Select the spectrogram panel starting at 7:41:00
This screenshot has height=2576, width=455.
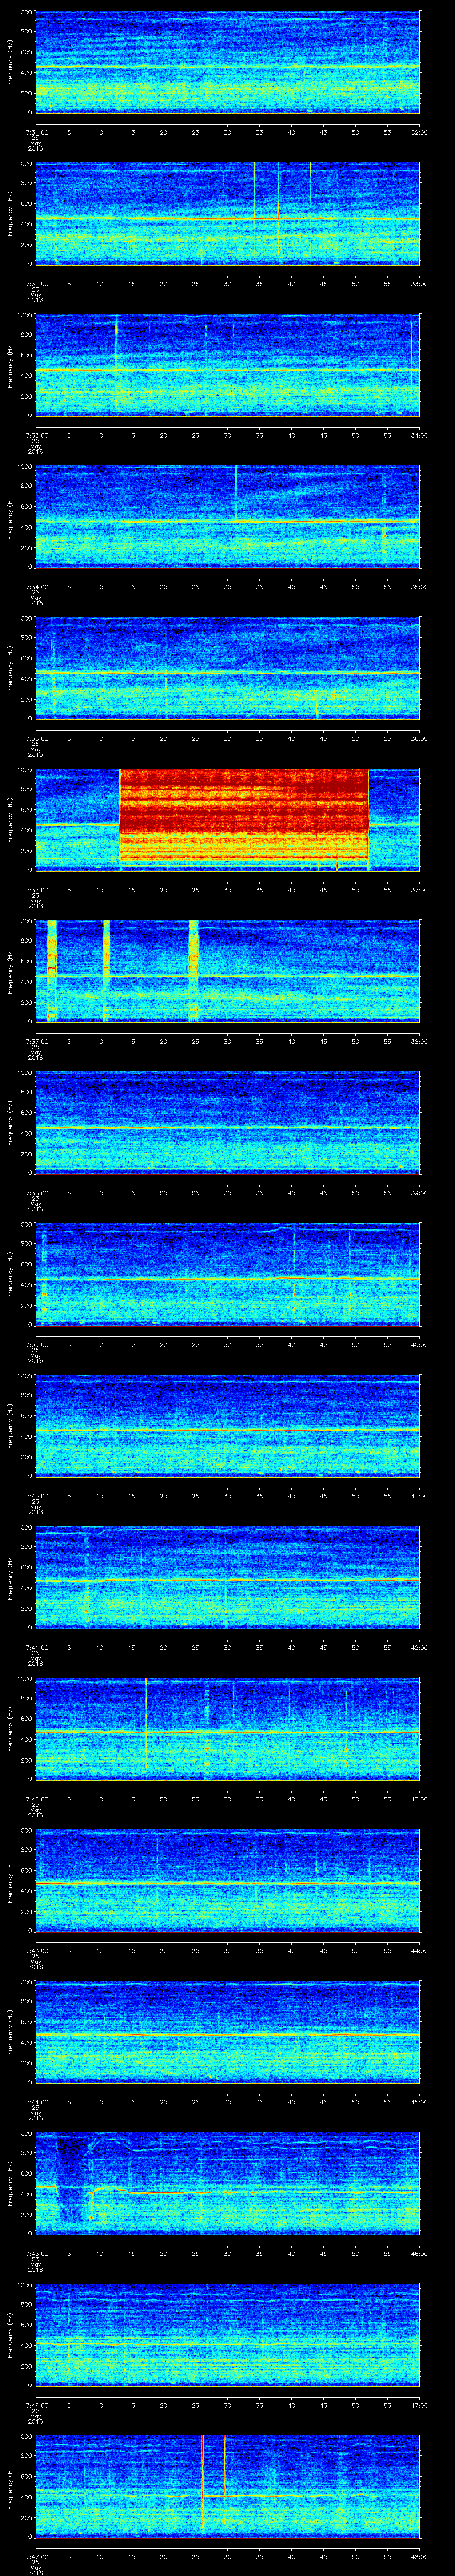(x=228, y=1578)
